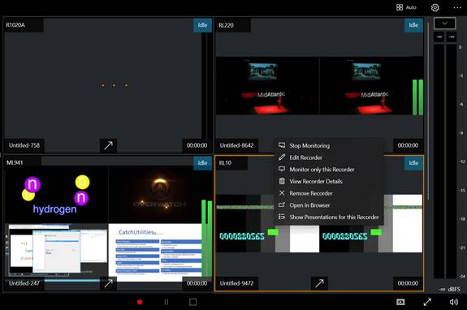
Task: Click the 00:00:00 timer on RL220
Action: (x=408, y=145)
